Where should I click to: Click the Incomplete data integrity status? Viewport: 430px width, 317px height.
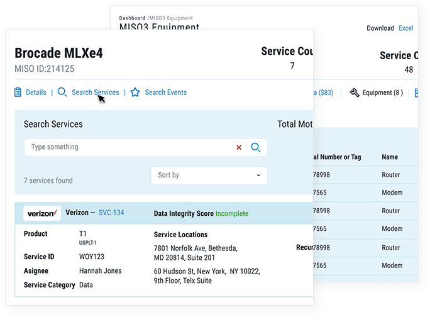tap(232, 213)
